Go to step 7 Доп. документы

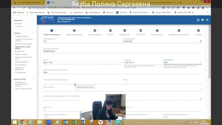click(157, 32)
